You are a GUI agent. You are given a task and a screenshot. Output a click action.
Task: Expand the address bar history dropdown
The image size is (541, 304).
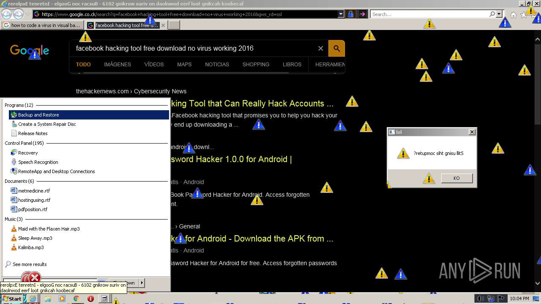(x=341, y=14)
